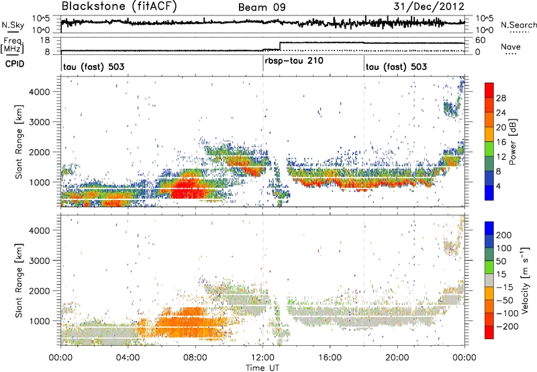Click '4000' tick on the power panel
Screen dimensions: 537x372
[x=39, y=92]
